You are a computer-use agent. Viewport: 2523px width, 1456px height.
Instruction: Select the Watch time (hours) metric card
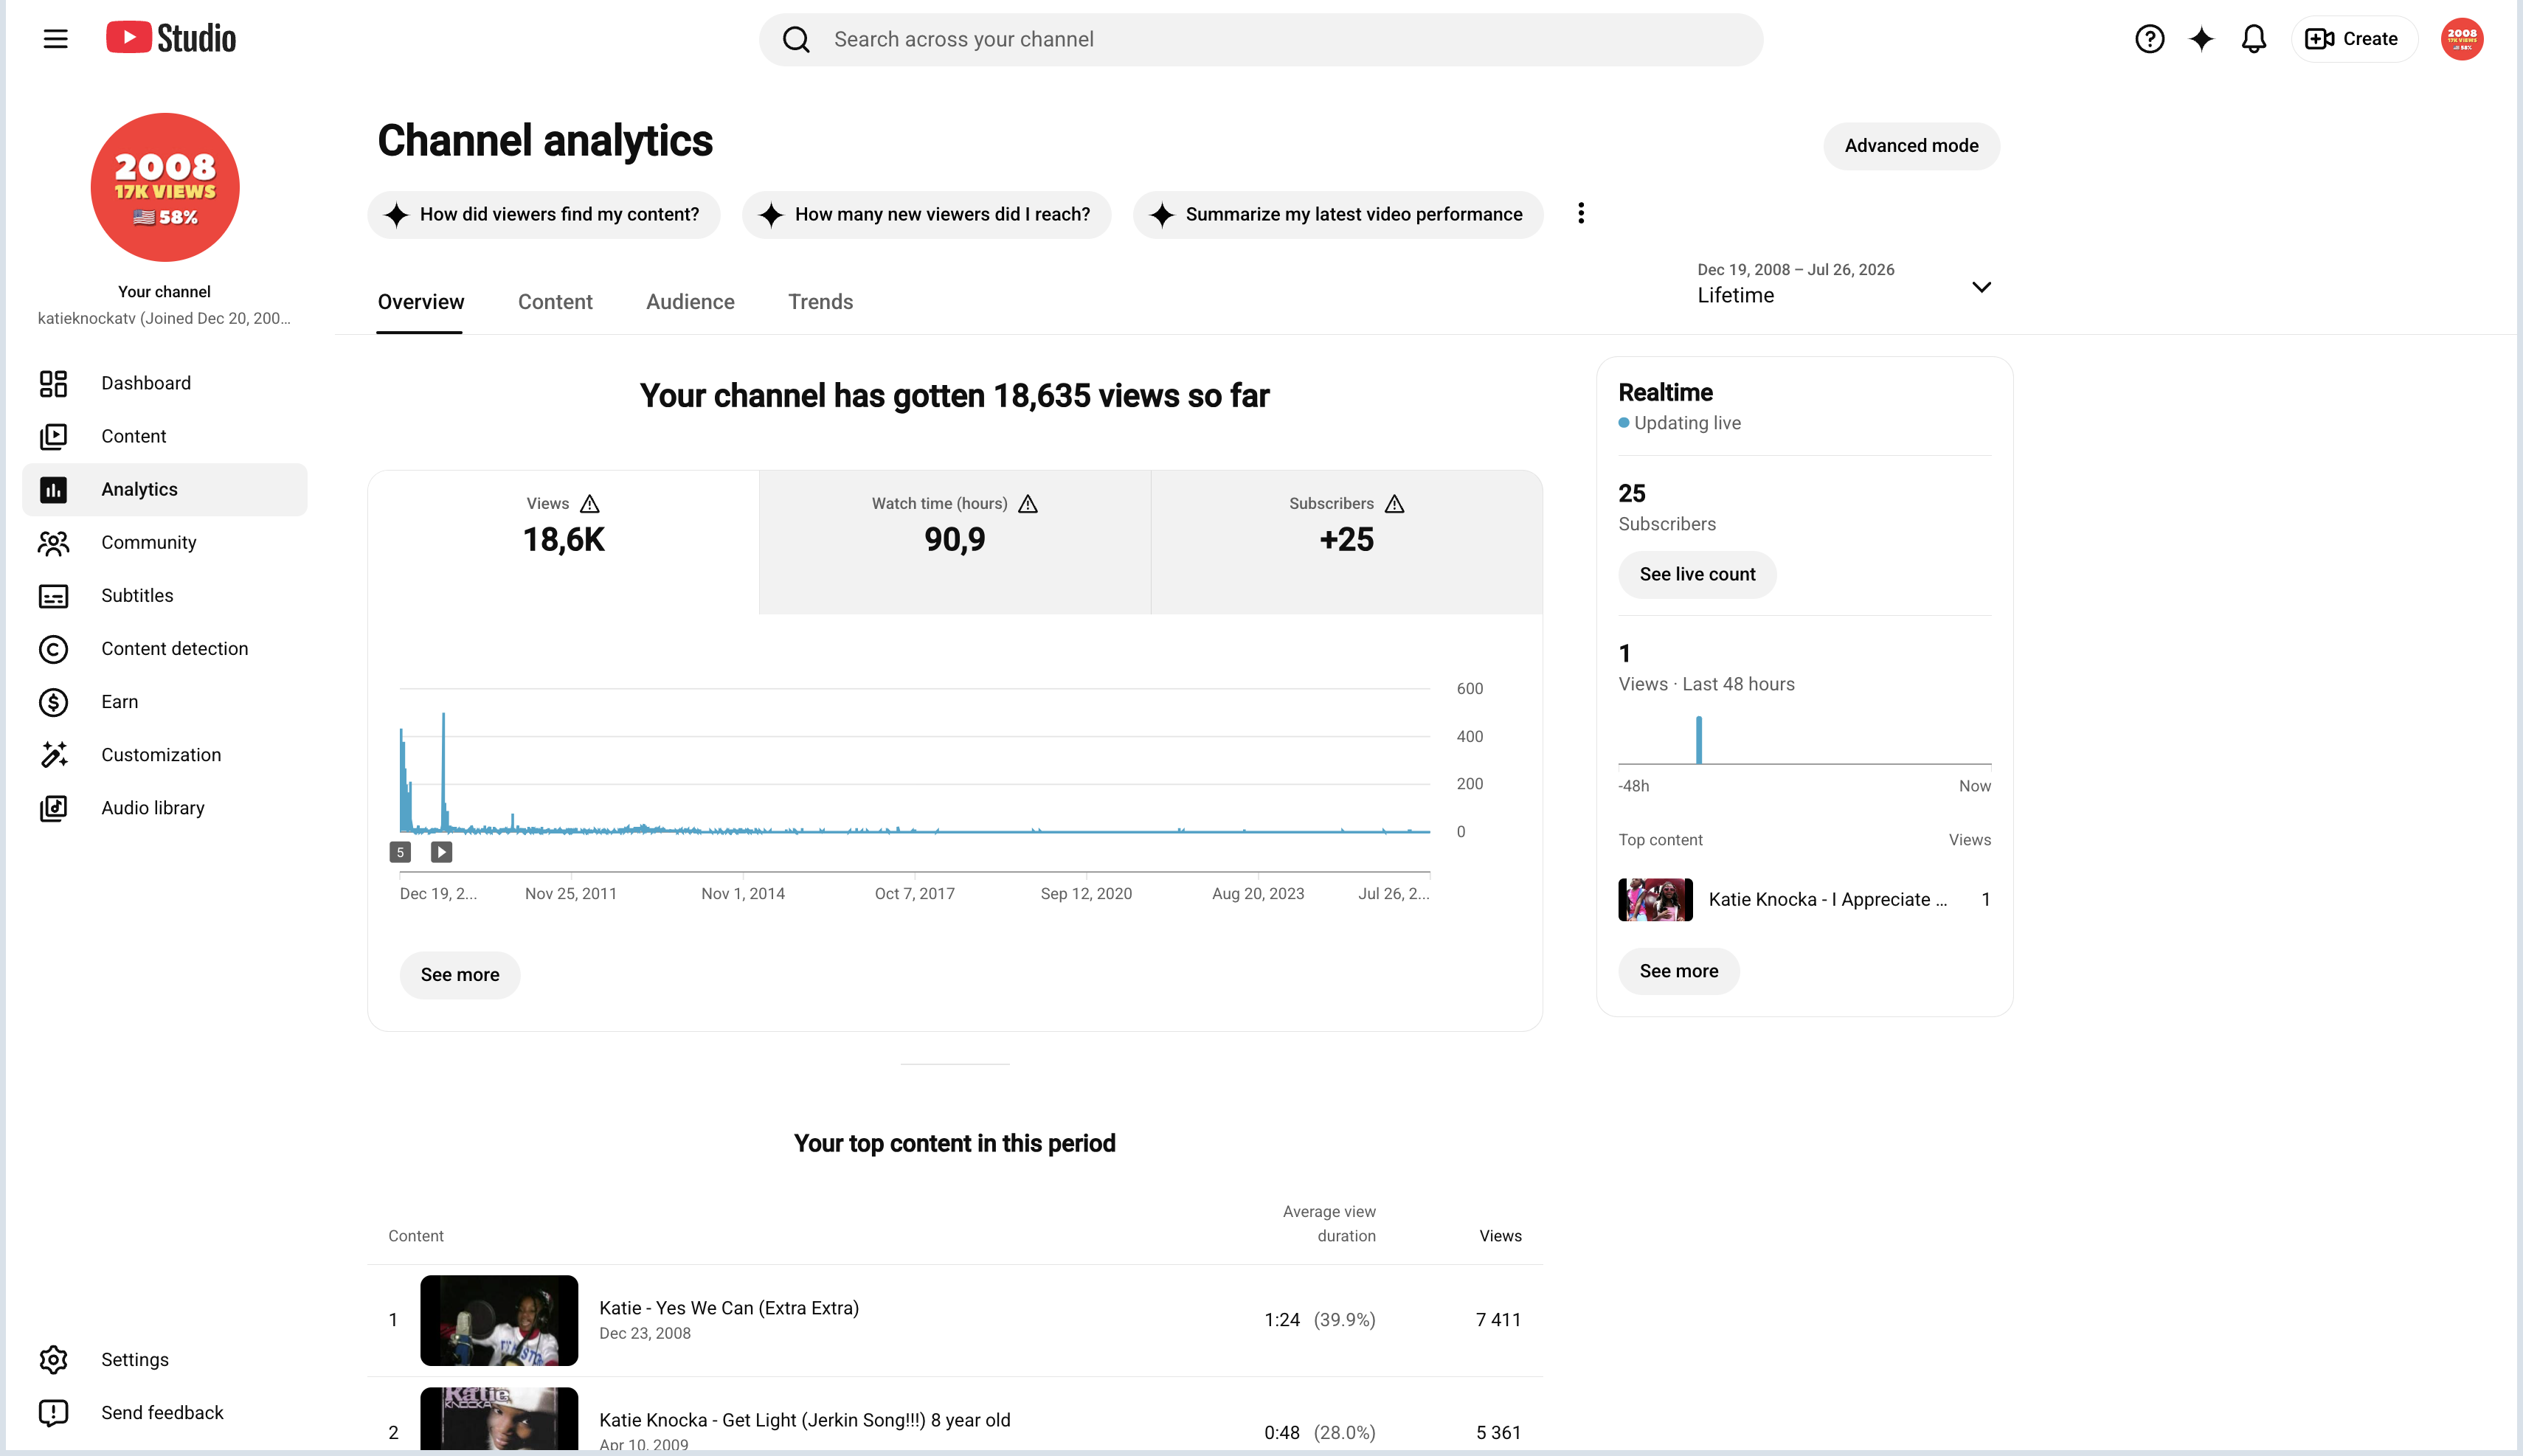954,542
